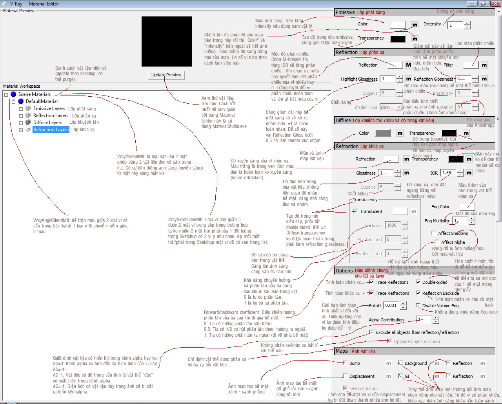Click the Refraction Glossiness map button

coord(407,173)
